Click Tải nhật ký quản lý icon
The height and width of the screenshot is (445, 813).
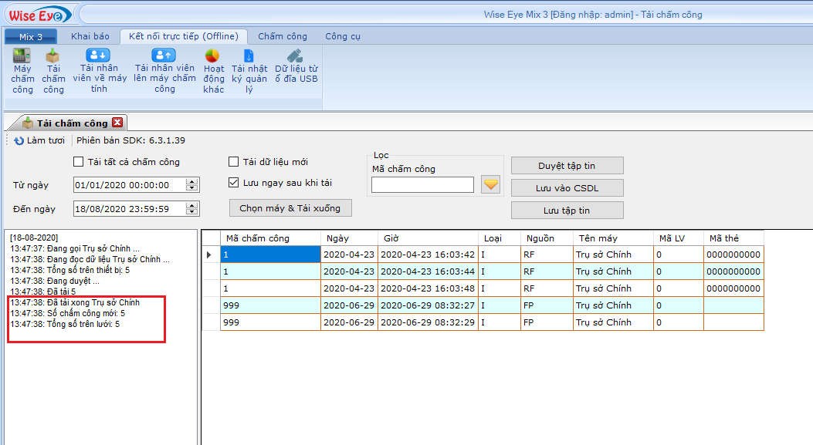[249, 56]
